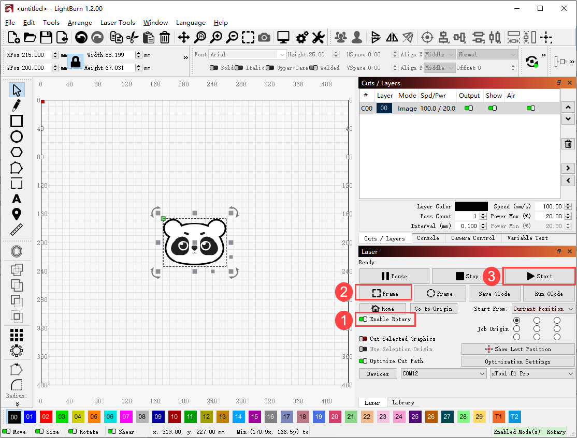Click the Save GCode button
Viewport: 577px width, 438px height.
point(494,294)
